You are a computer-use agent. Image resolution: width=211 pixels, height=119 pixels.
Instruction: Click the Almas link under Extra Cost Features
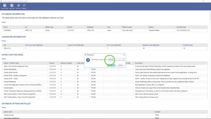tap(4, 59)
